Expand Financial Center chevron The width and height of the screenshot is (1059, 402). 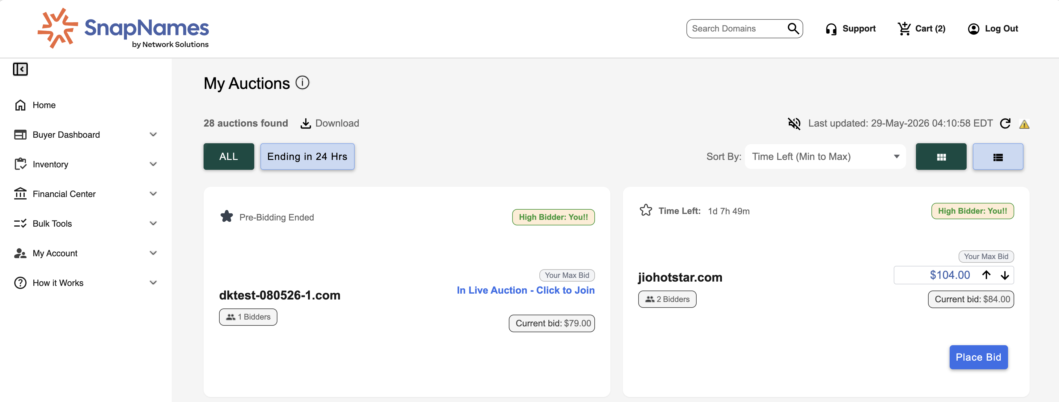click(x=153, y=194)
